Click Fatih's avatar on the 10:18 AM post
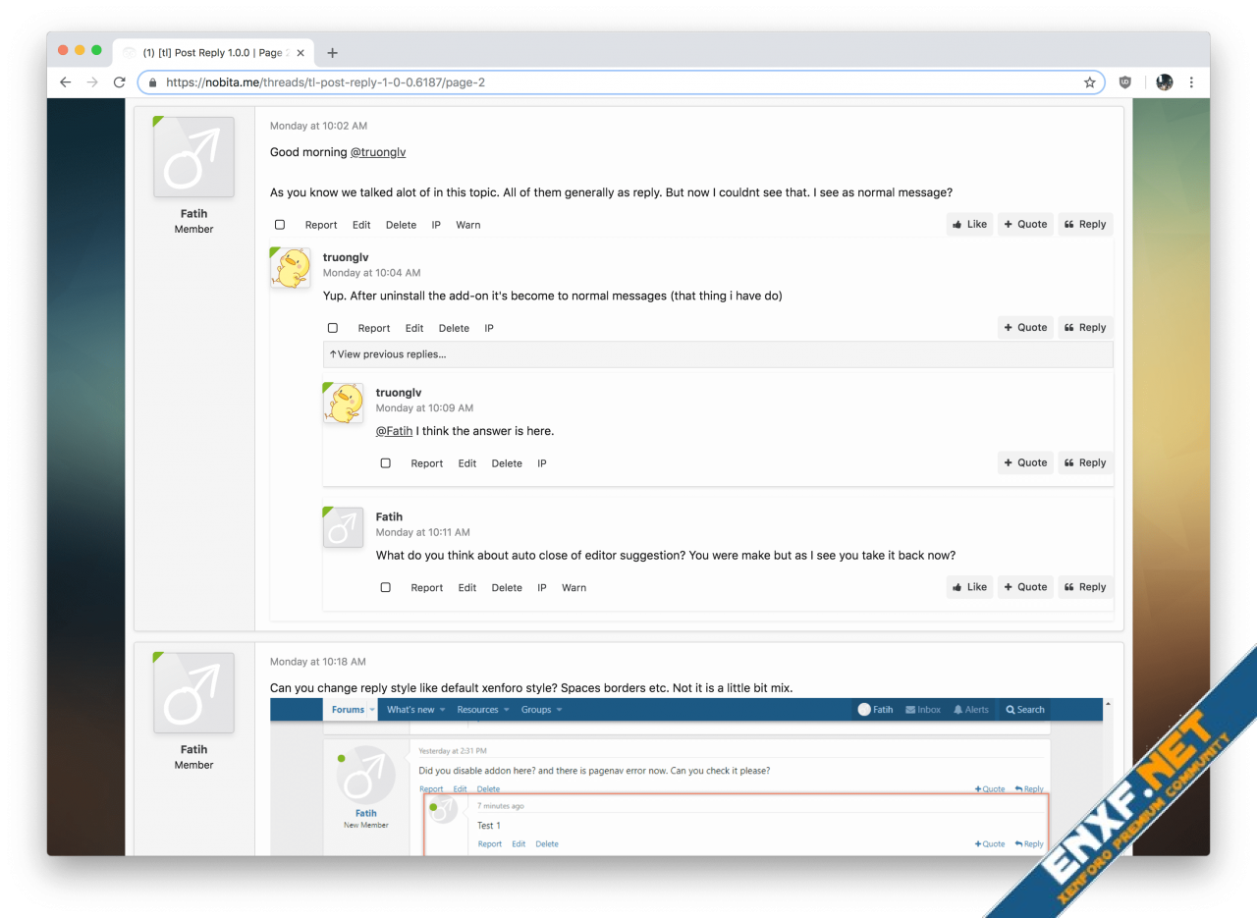Screen dimensions: 1257x918 point(193,693)
